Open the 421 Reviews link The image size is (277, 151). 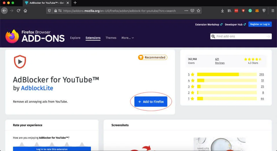pyautogui.click(x=220, y=61)
